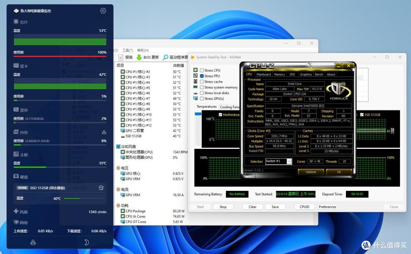This screenshot has height=254, width=411.
Task: Toggle the Motherboard graph checkbox
Action: [x=220, y=115]
